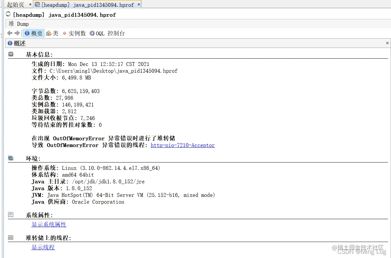Click the 显示线程 link
This screenshot has height=258, width=391.
[x=43, y=247]
